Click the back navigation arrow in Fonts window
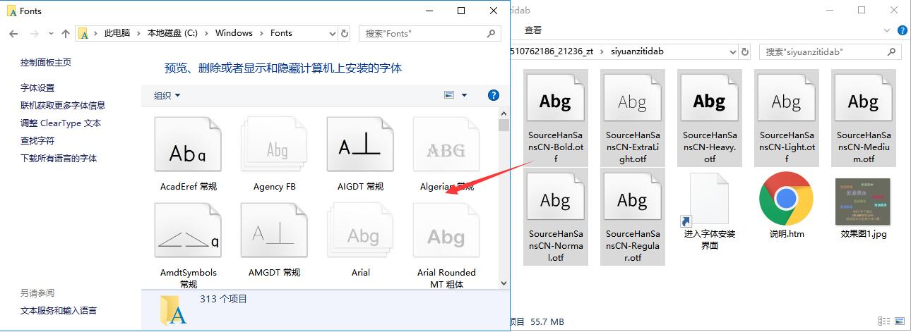Image resolution: width=911 pixels, height=332 pixels. point(13,33)
